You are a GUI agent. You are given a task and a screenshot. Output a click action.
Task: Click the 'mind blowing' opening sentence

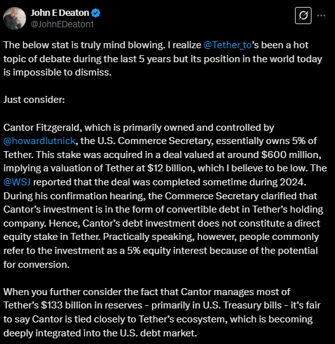tap(84, 45)
